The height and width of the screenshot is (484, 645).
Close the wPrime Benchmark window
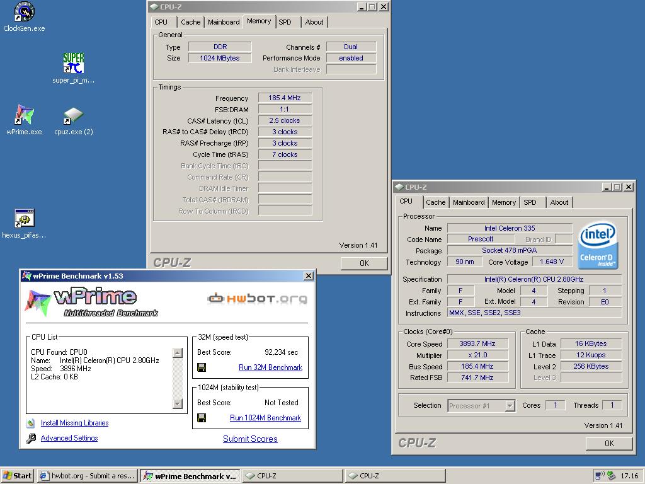pos(309,276)
